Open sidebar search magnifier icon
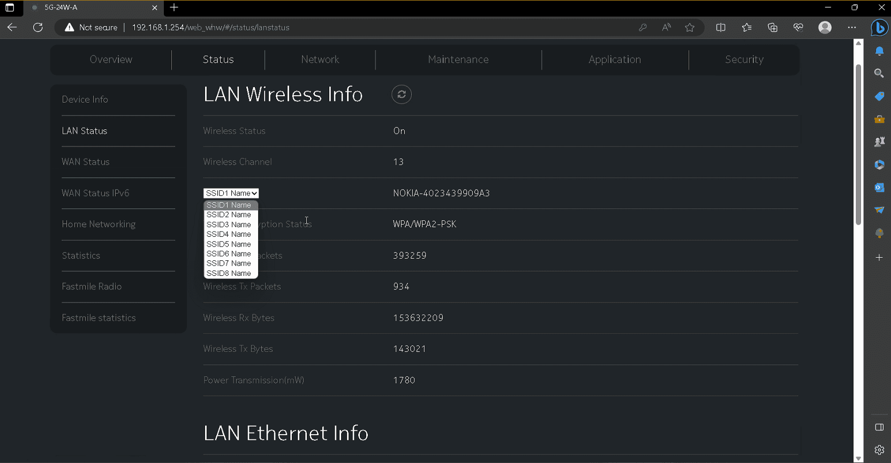 tap(879, 73)
